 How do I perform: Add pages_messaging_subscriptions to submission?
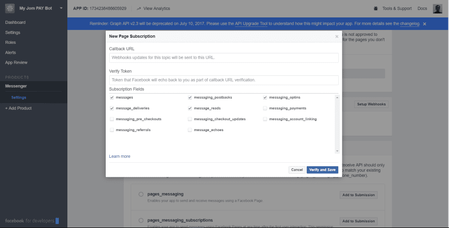(x=359, y=221)
